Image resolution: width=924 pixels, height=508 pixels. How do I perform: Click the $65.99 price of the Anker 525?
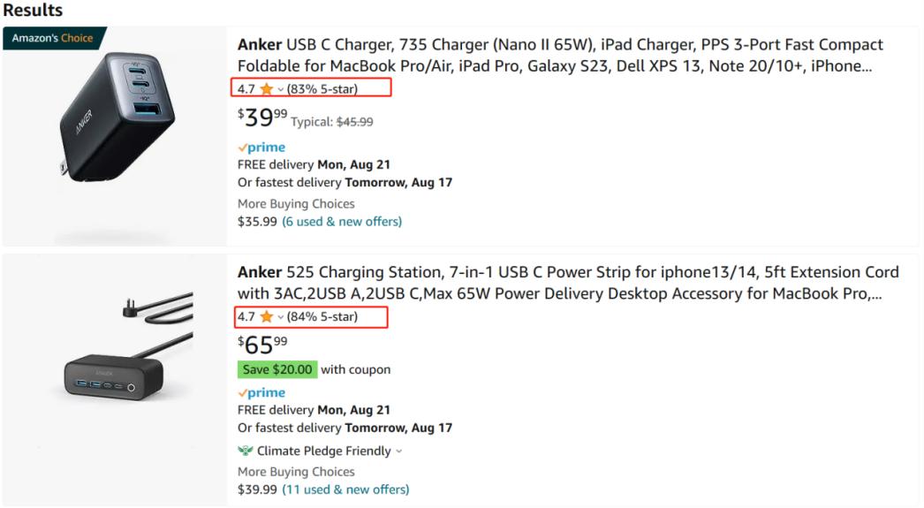pos(262,345)
